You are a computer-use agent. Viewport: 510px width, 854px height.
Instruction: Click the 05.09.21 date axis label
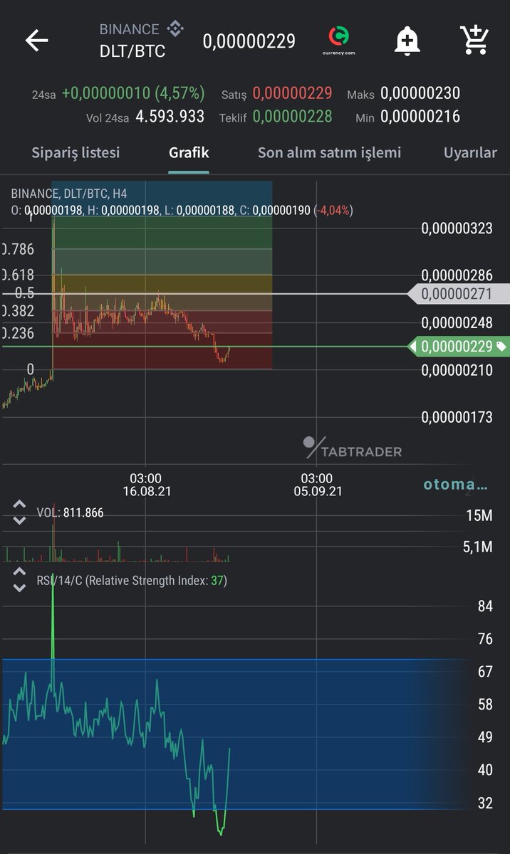pyautogui.click(x=318, y=491)
